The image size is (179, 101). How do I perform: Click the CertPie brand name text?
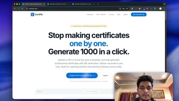point(39,14)
